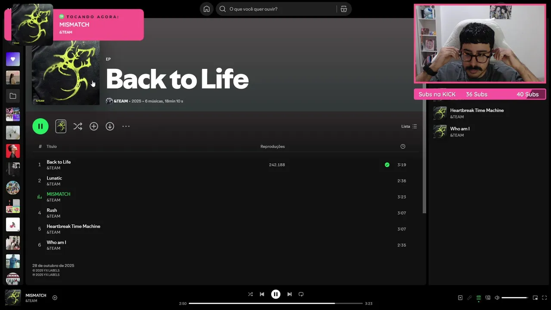Mute the volume speaker icon
Screen dimensions: 551x310
(x=497, y=298)
